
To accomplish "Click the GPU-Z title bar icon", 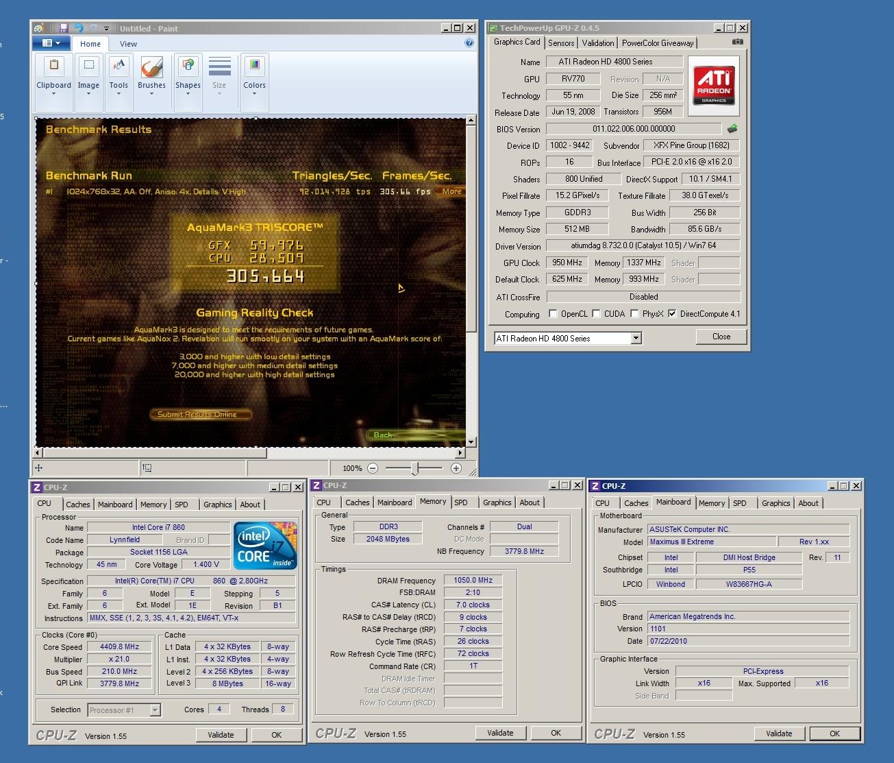I will click(x=493, y=28).
